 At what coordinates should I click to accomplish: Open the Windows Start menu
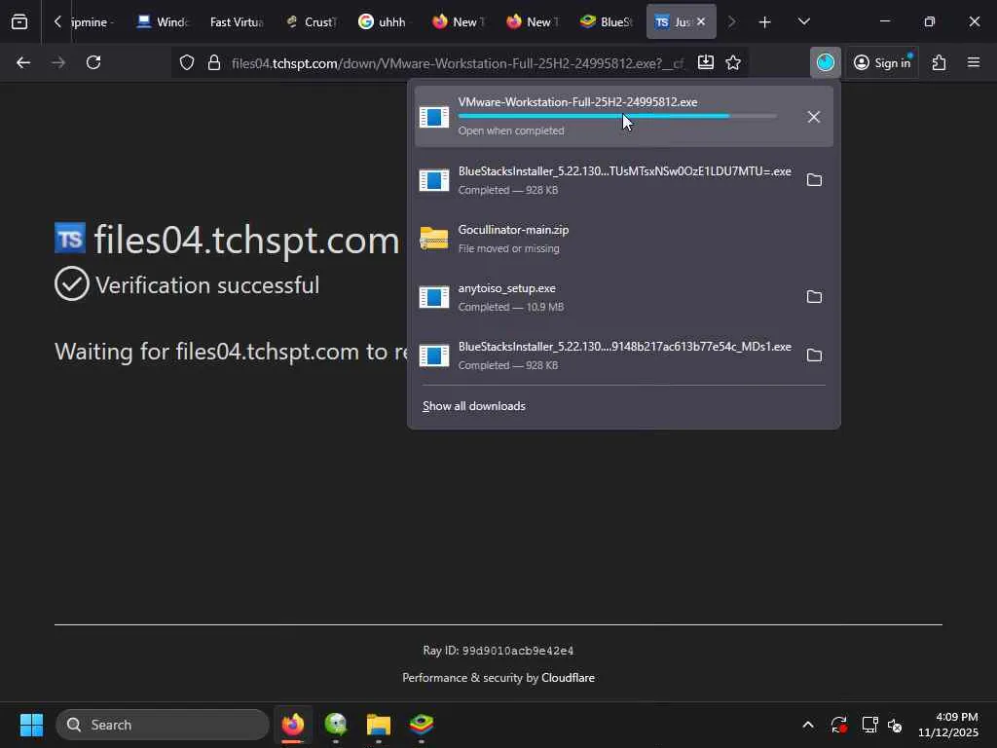tap(31, 725)
